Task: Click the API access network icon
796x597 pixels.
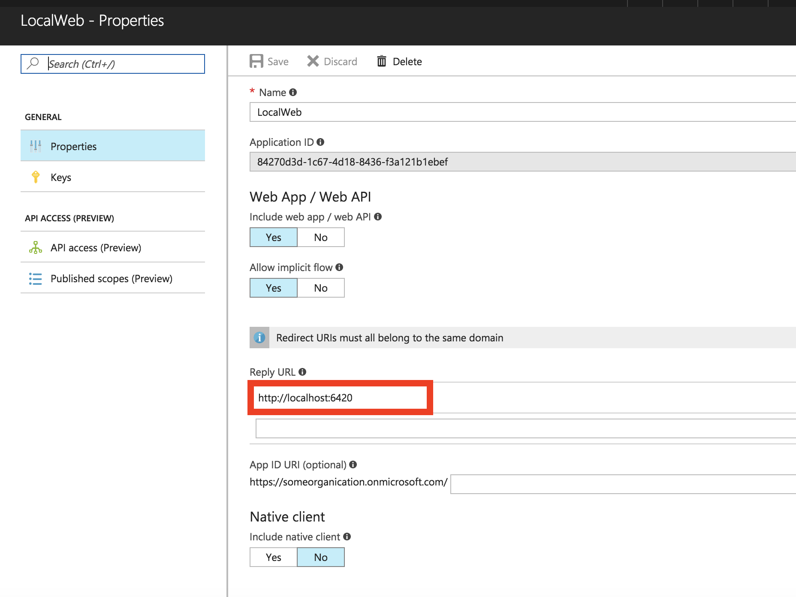Action: click(x=36, y=247)
